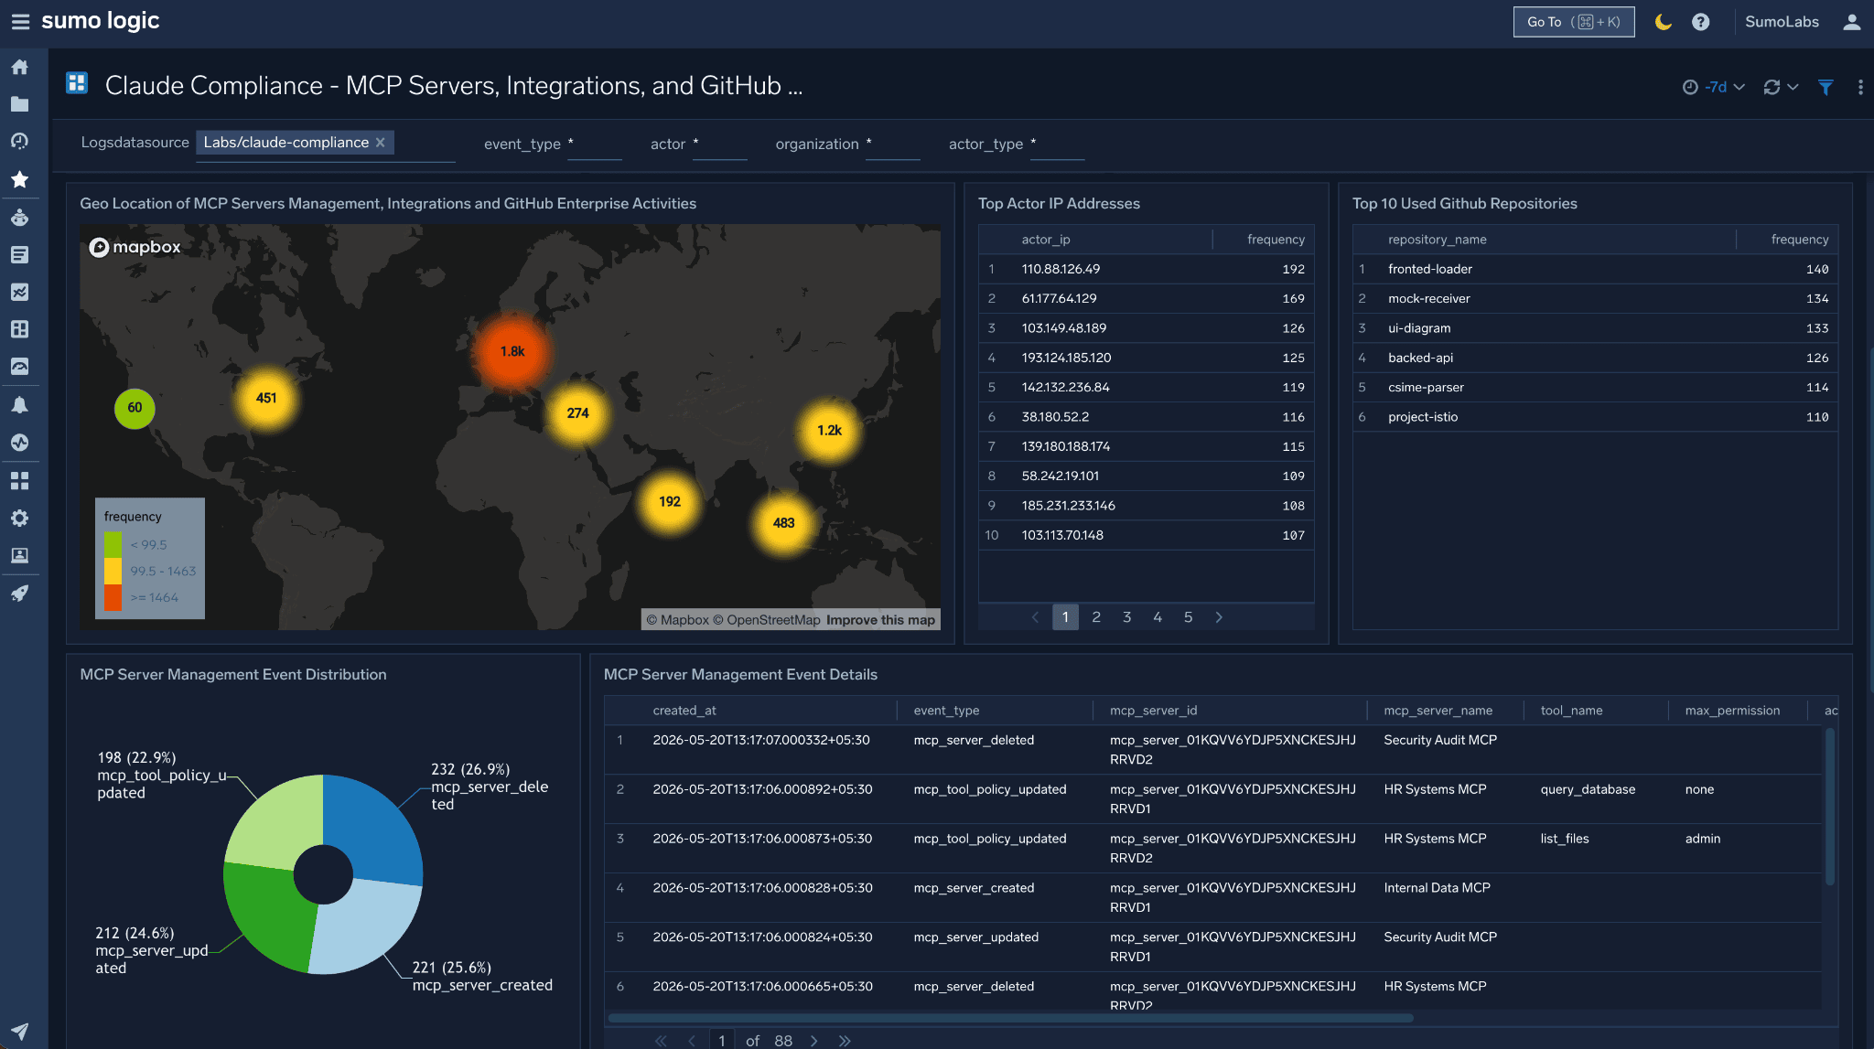Click the sumo logic logo
Viewport: 1874px width, 1049px height.
(x=101, y=21)
